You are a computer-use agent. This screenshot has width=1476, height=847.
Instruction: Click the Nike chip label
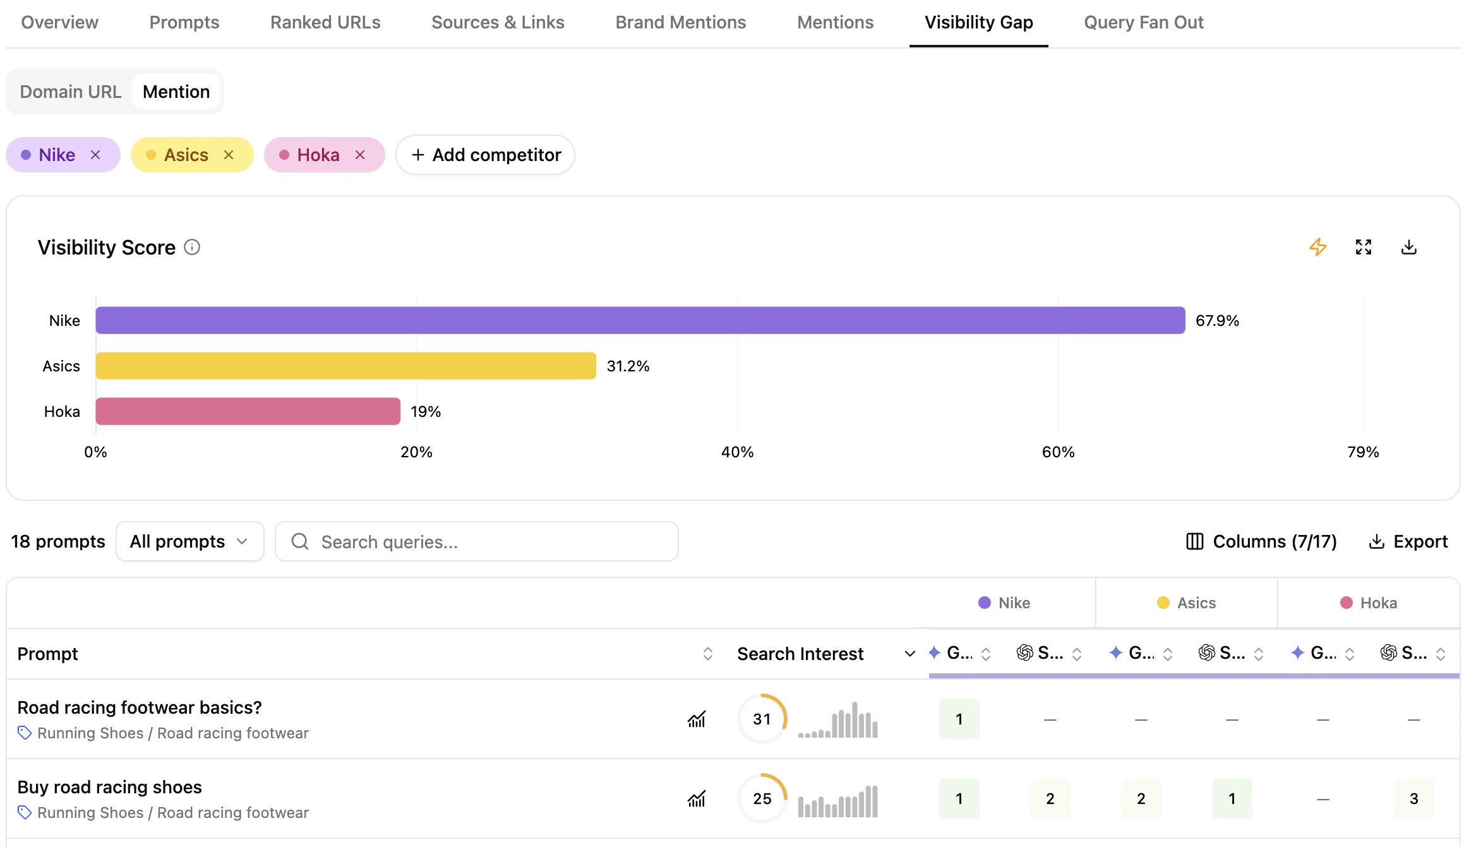pyautogui.click(x=57, y=155)
